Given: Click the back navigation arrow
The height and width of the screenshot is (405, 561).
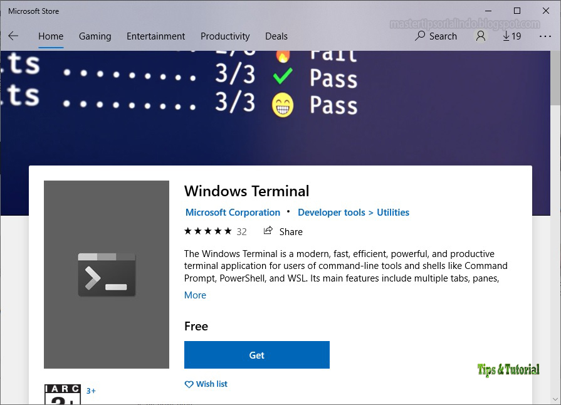Looking at the screenshot, I should coord(13,36).
